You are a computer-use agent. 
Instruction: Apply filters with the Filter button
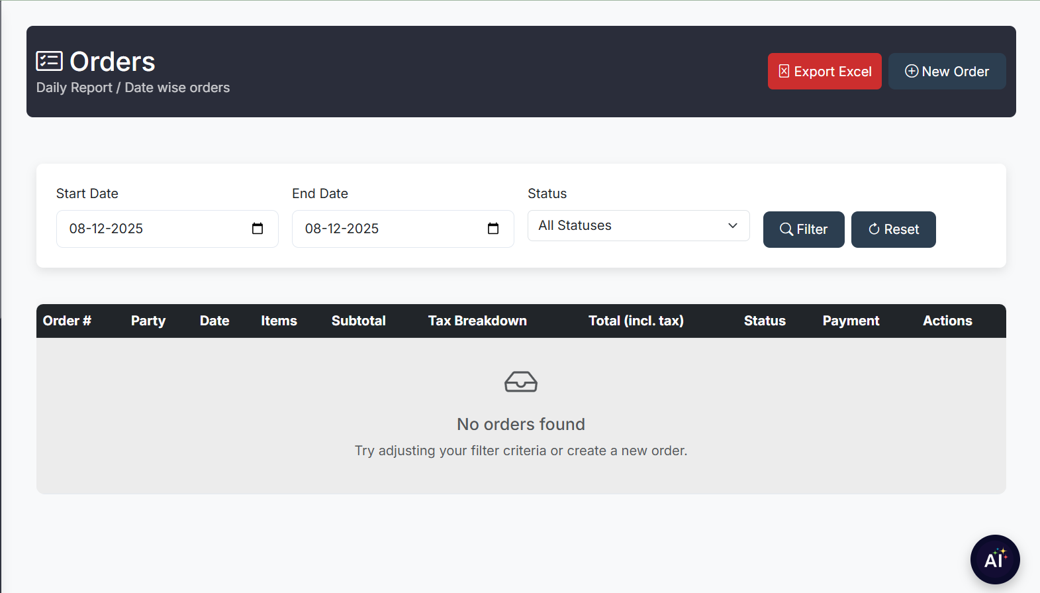803,229
